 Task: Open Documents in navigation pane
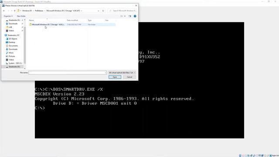click(x=13, y=46)
